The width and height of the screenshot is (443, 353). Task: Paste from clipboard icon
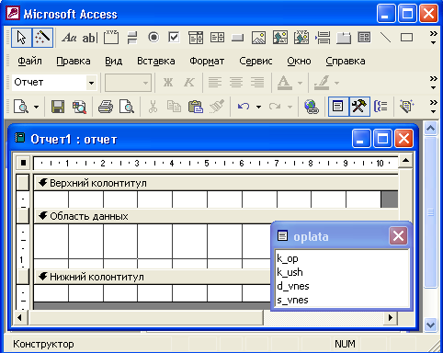tap(196, 107)
